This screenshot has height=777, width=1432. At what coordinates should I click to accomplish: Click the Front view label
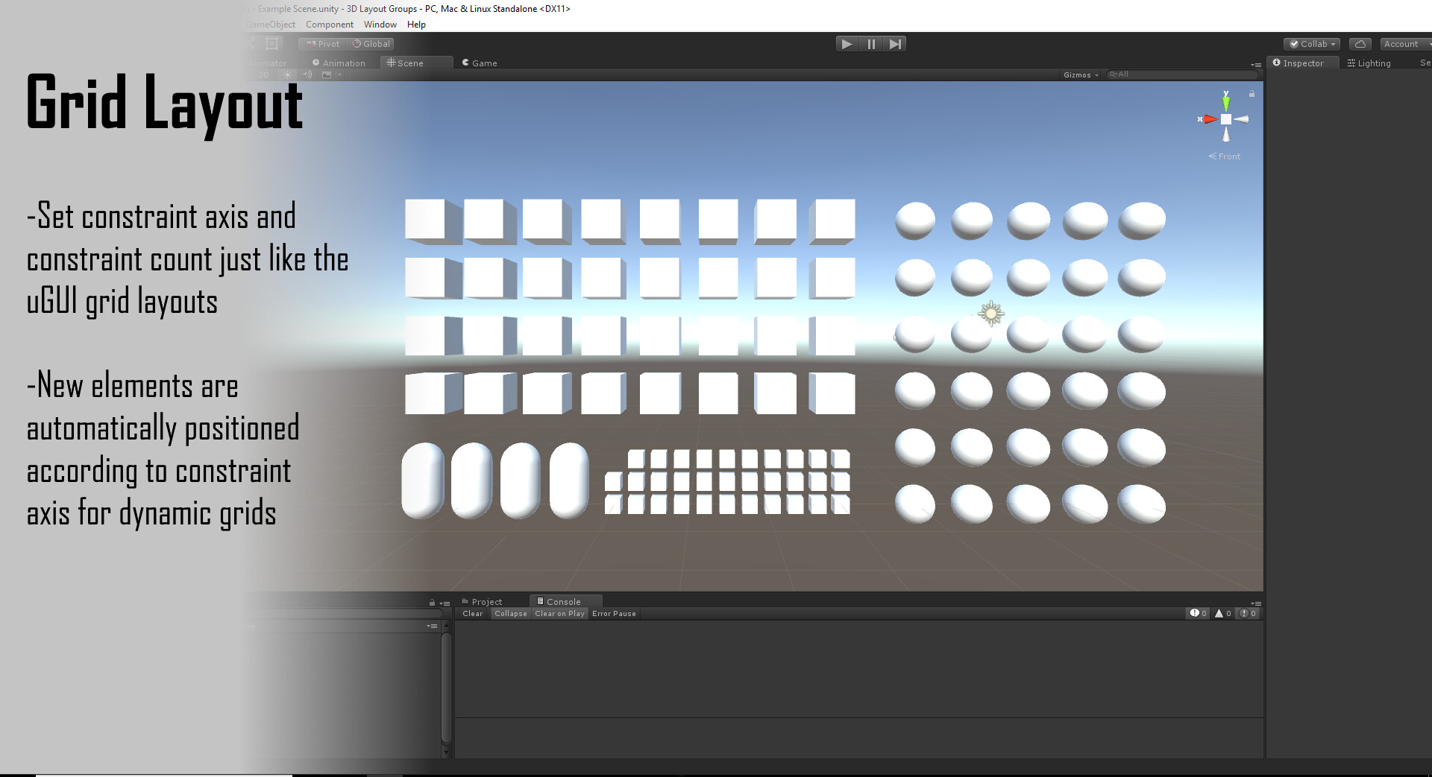point(1225,156)
